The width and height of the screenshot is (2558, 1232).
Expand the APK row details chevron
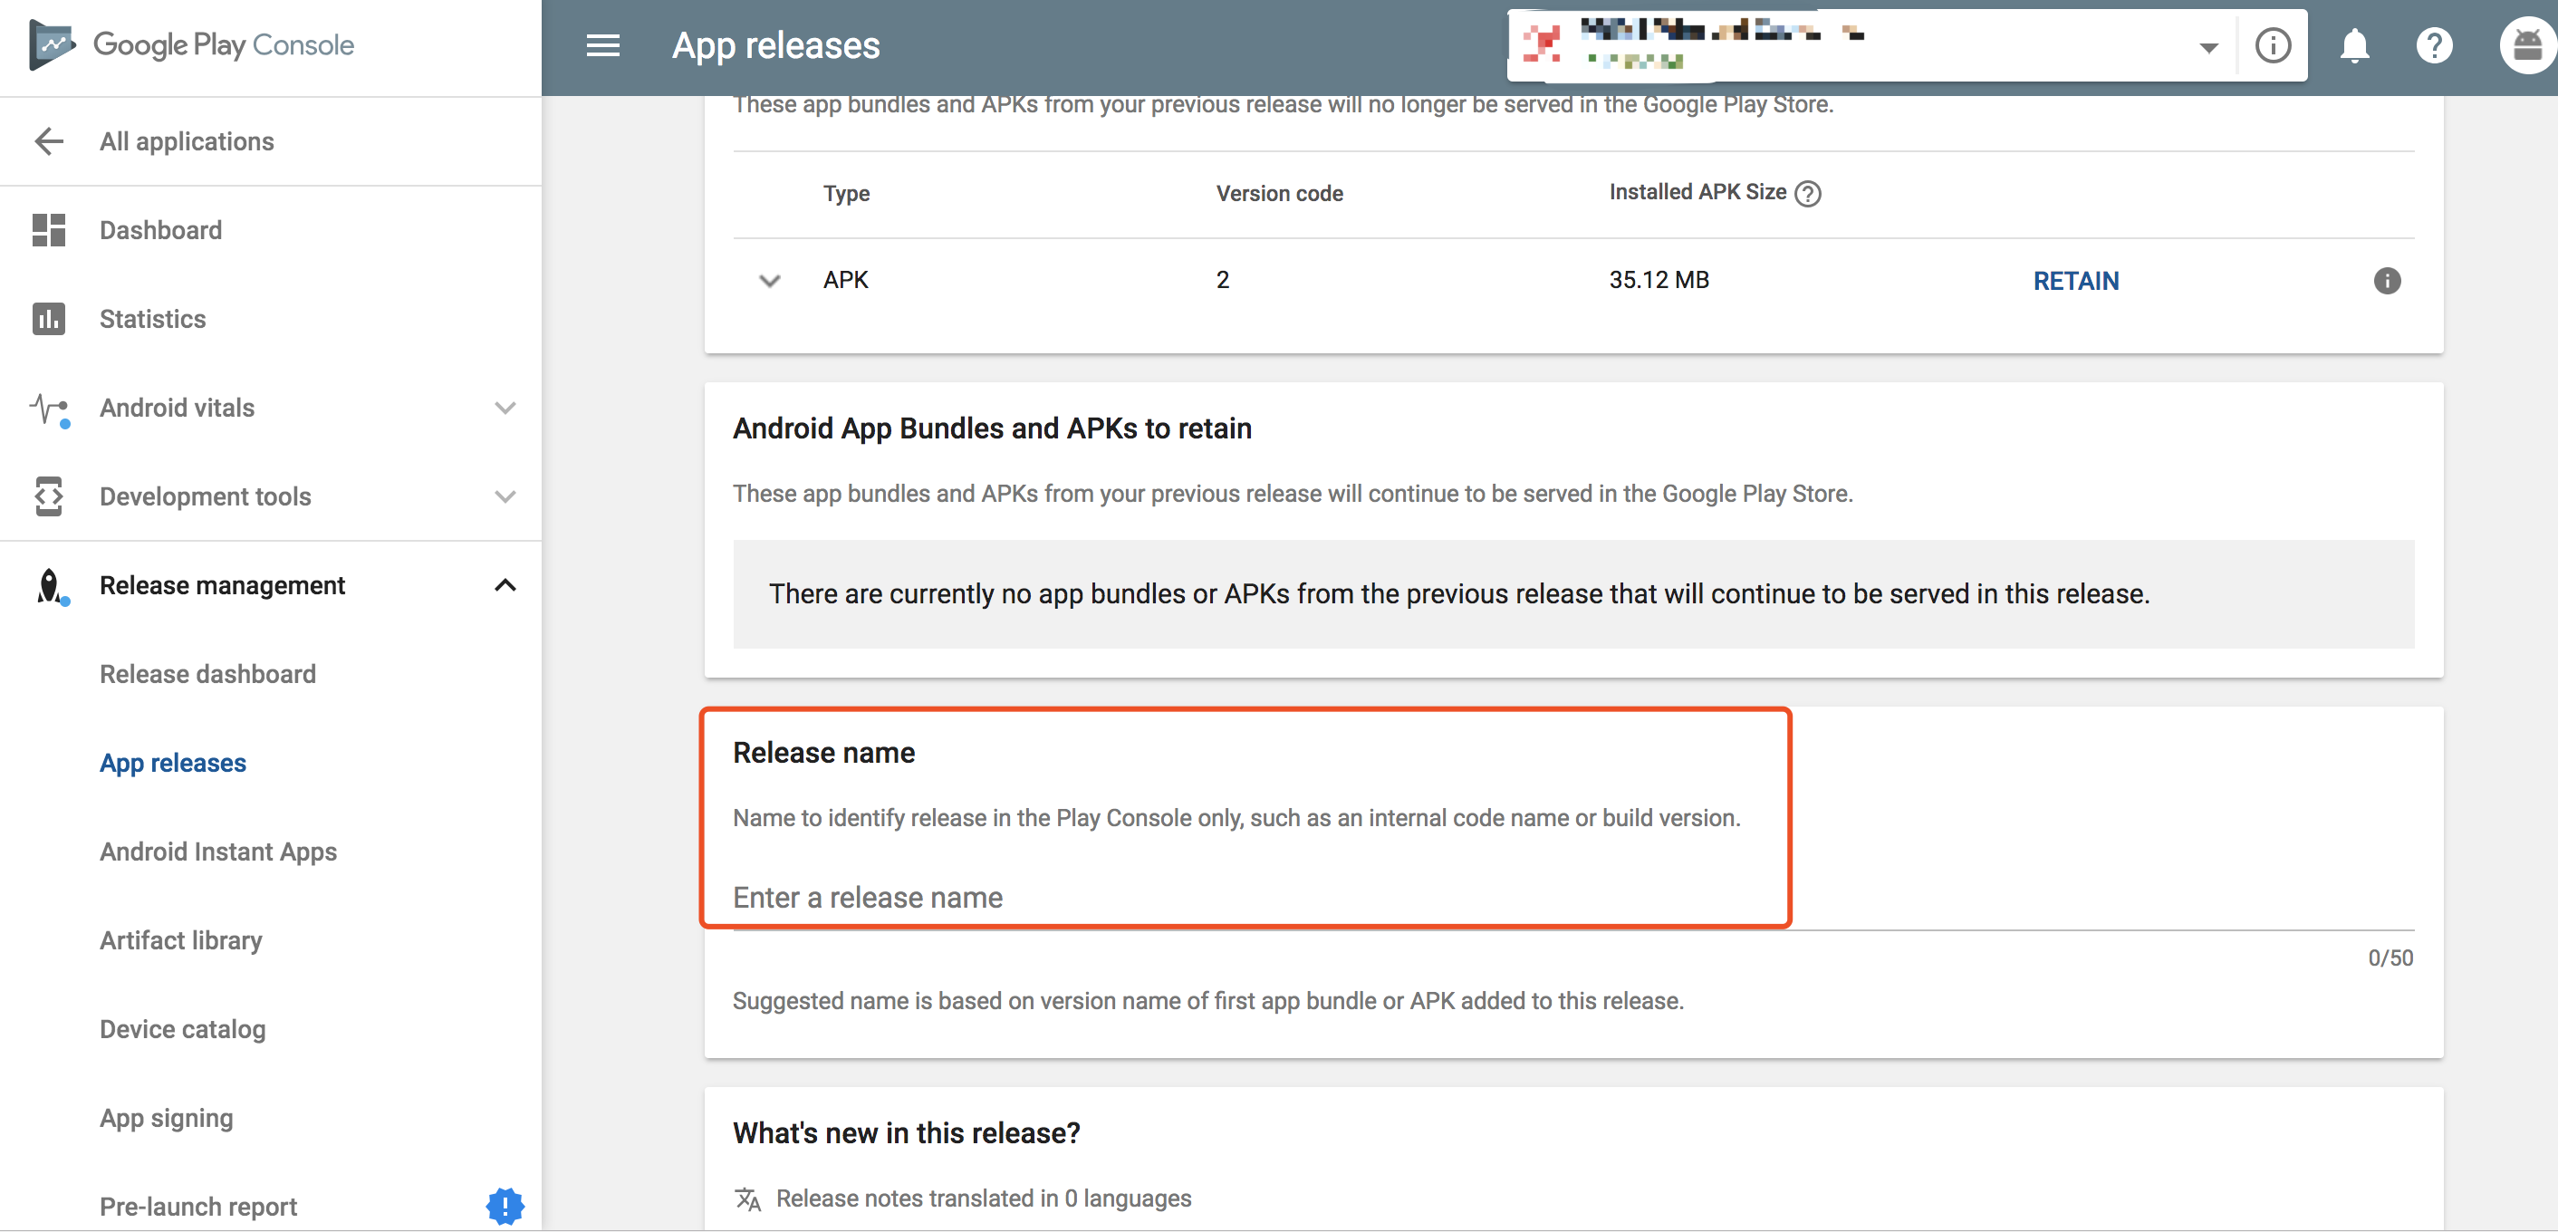tap(770, 281)
